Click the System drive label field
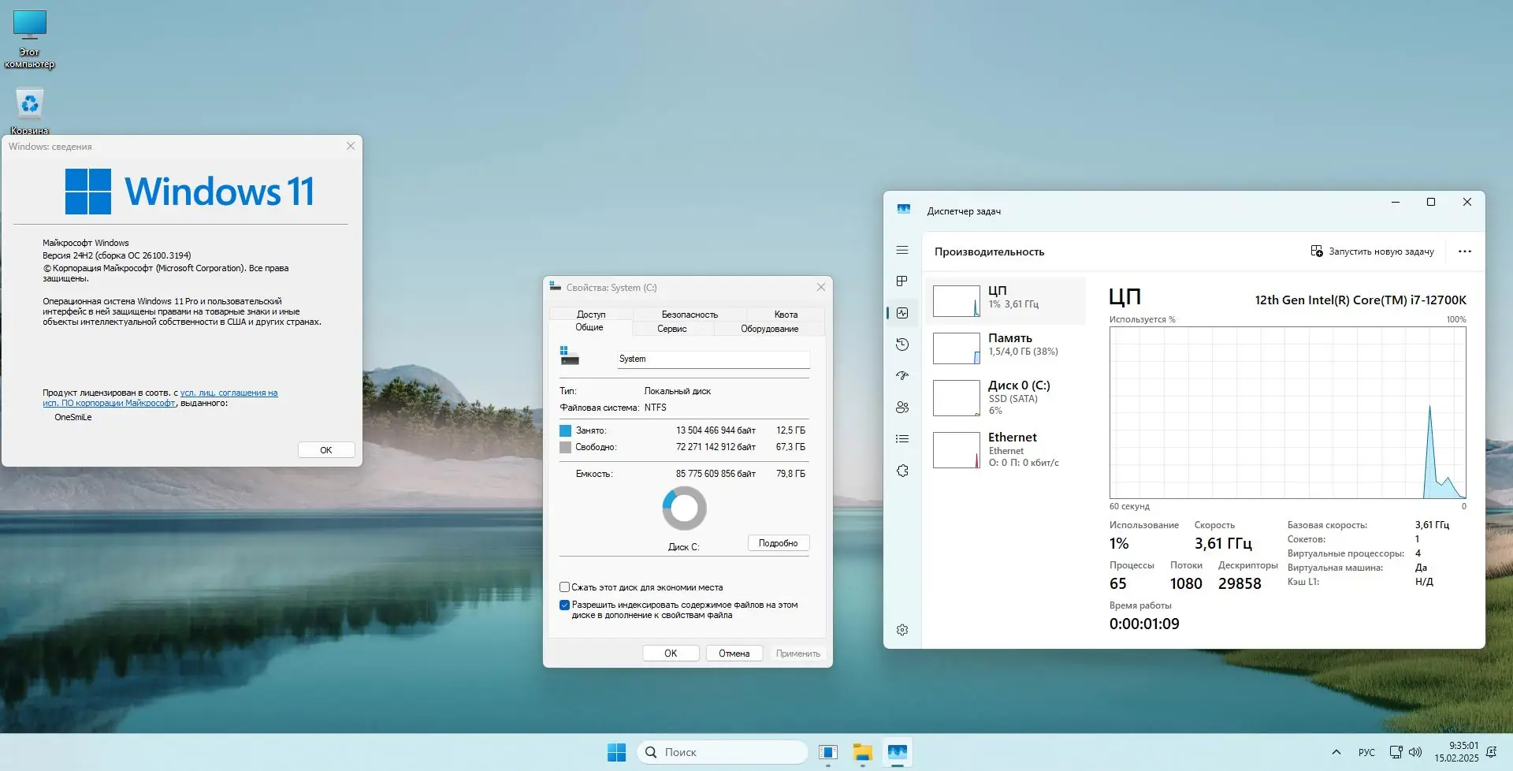 (x=713, y=359)
